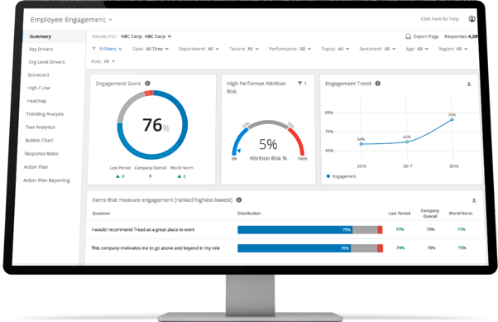Click the Question column header
The height and width of the screenshot is (322, 498).
pos(101,214)
